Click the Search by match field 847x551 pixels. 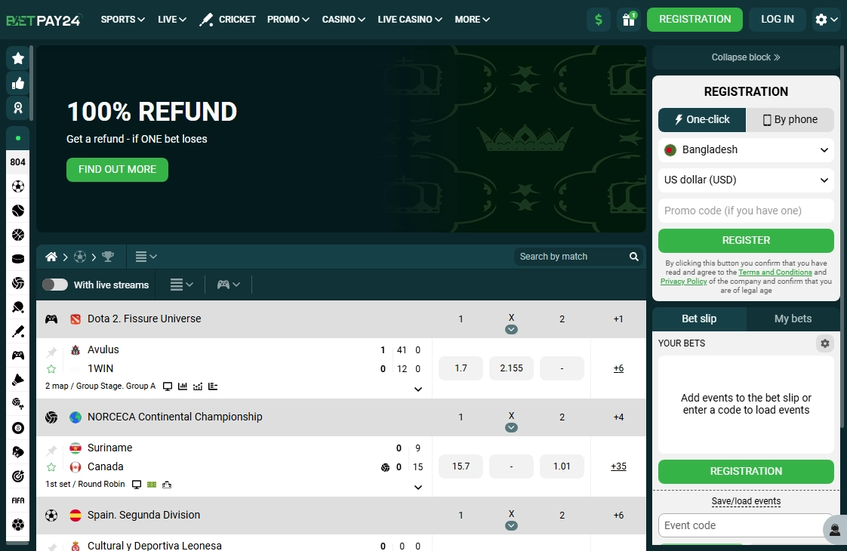coord(570,257)
